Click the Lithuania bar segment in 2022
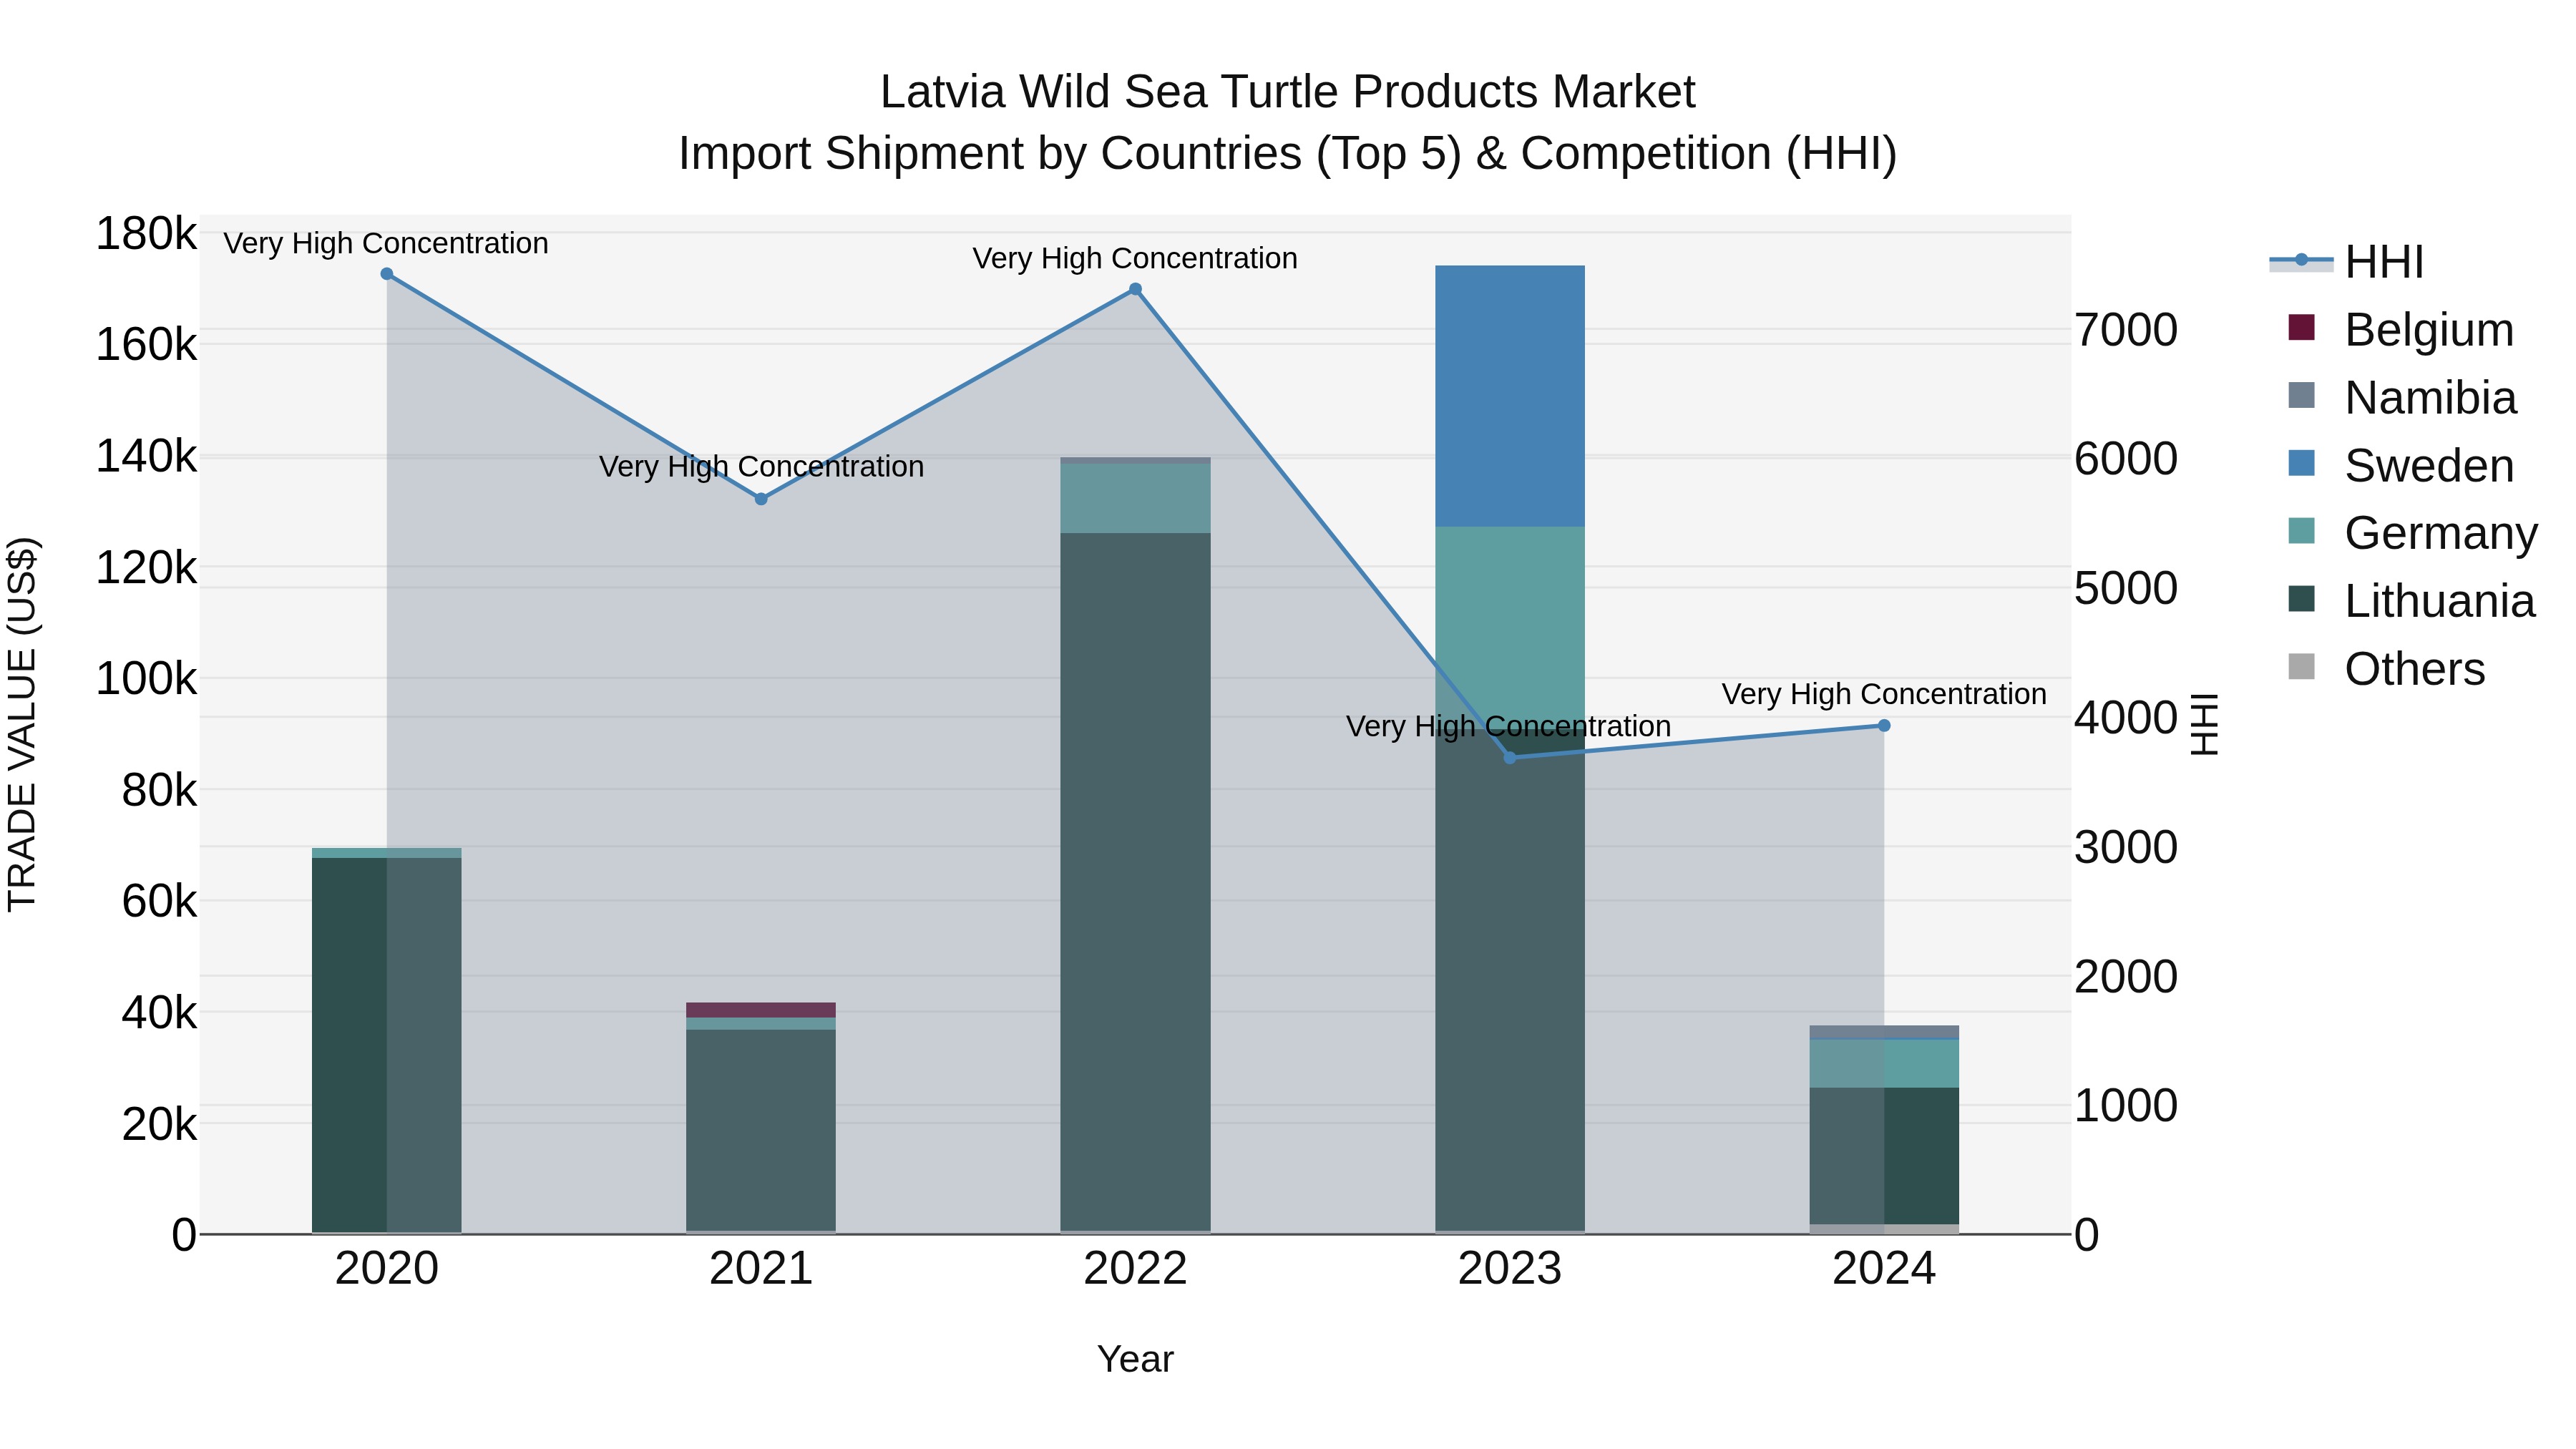Screen dimensions: 2576x1449 coord(1135,882)
